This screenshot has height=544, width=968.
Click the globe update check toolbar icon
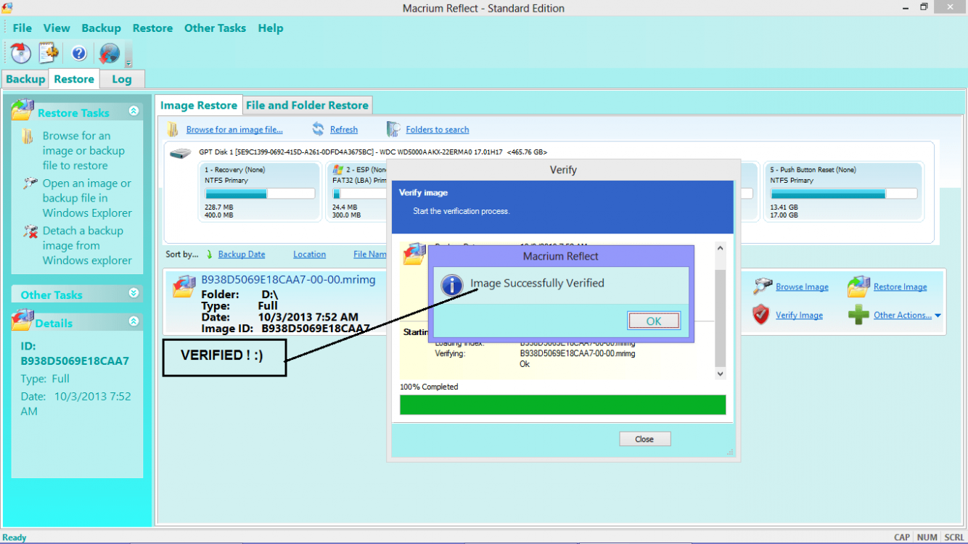(110, 53)
